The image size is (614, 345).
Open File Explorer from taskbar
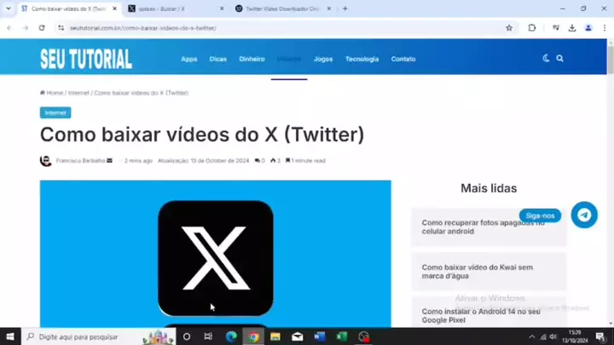coord(275,336)
